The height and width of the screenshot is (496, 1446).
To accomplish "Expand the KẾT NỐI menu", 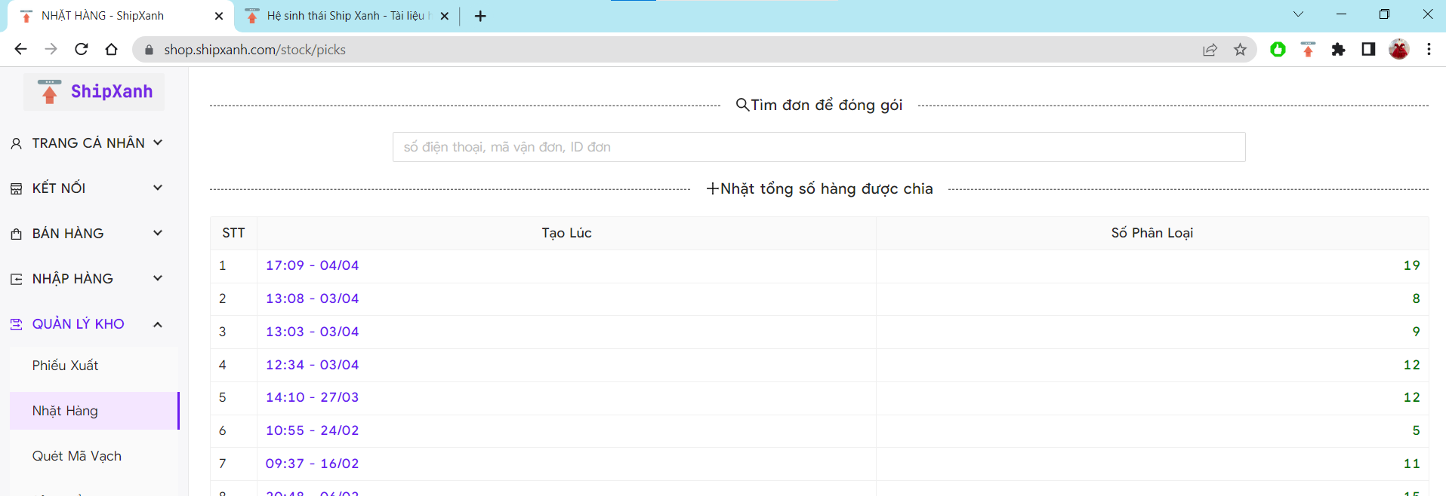I will [x=88, y=188].
